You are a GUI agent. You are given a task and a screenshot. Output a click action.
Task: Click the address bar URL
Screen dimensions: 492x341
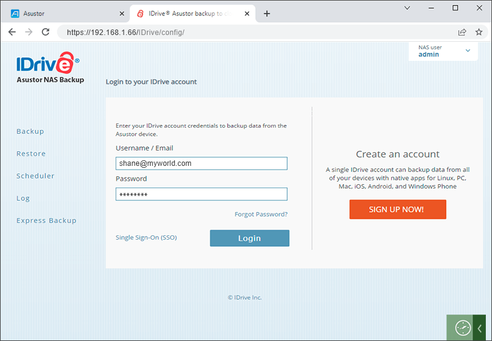[x=125, y=33]
